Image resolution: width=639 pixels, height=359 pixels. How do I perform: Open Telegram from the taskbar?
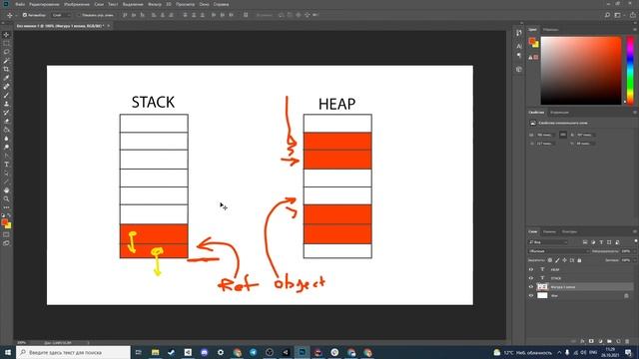(253, 352)
